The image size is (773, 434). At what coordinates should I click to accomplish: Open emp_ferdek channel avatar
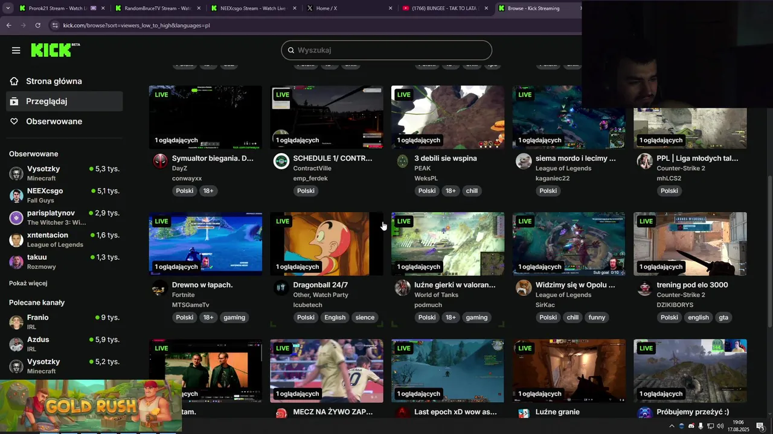[x=281, y=161]
